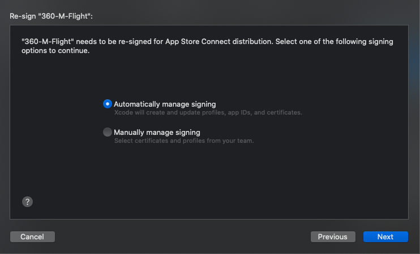
Task: Click the App Store Connect distribution instruction text
Action: tap(207, 42)
